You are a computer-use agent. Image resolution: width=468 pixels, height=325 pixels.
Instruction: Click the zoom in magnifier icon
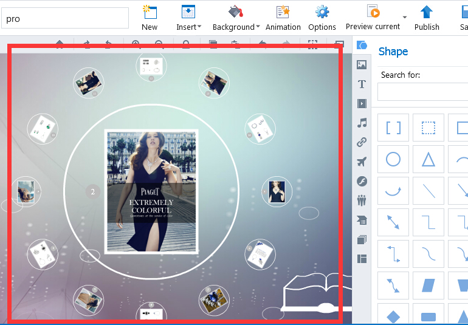(136, 44)
